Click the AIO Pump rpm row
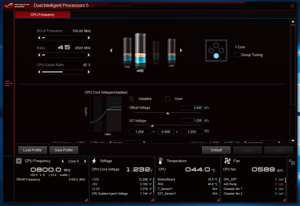This screenshot has height=206, width=300. (253, 184)
